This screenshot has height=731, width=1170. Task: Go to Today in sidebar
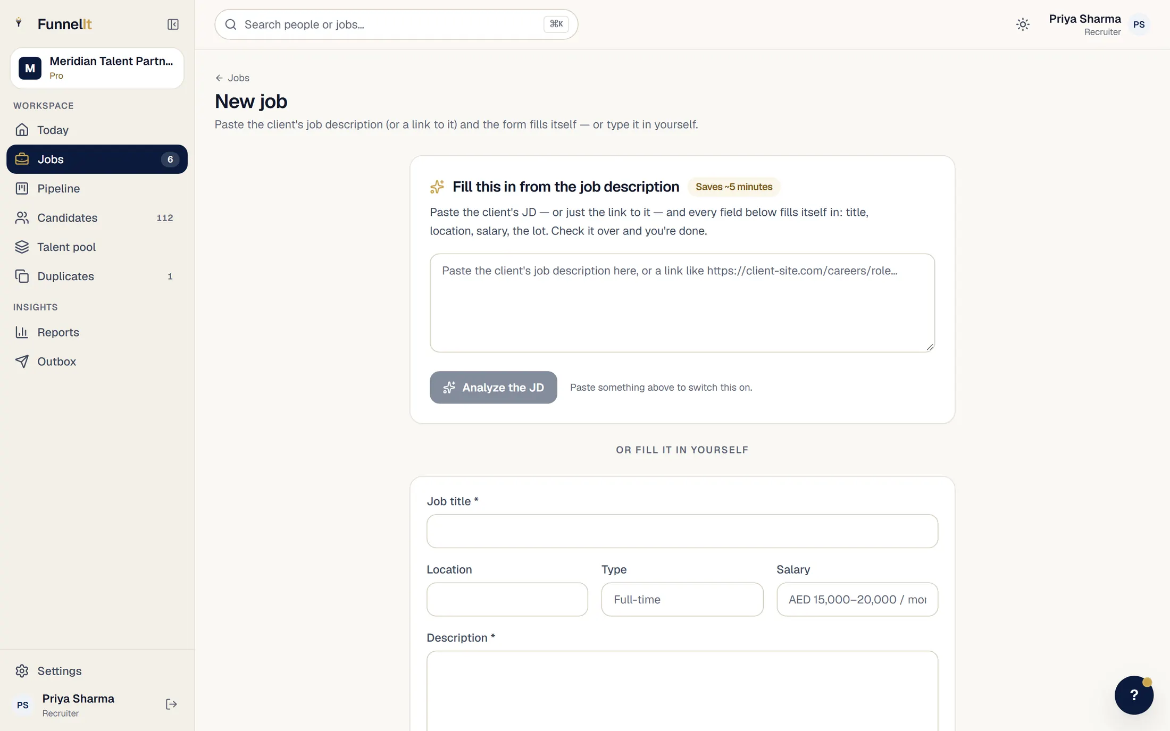(x=97, y=130)
